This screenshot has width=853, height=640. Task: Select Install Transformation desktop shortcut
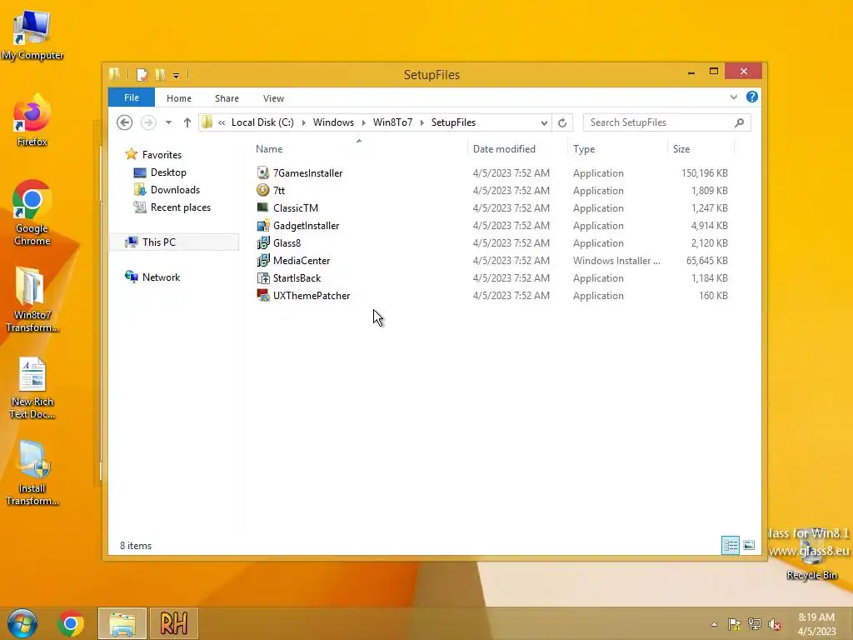[x=32, y=473]
